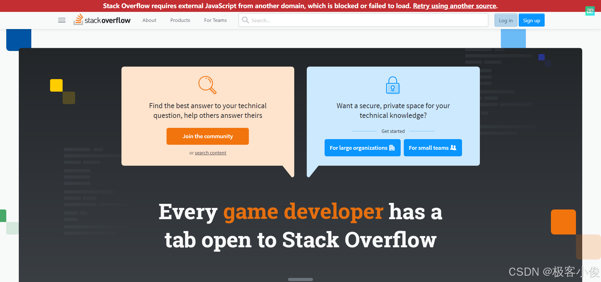Click the blue padlock illustration
Image resolution: width=601 pixels, height=282 pixels.
(393, 85)
